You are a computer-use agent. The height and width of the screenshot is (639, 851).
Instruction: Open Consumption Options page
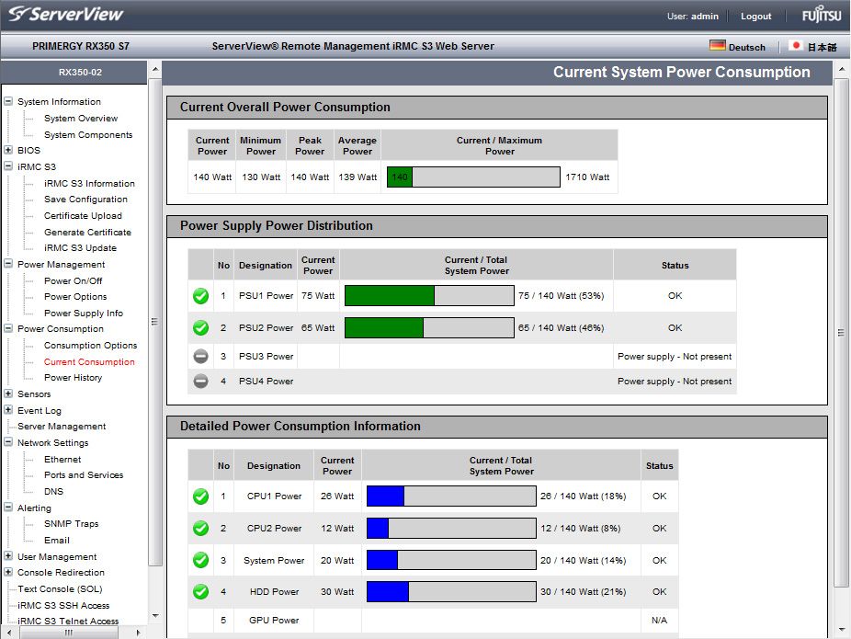pos(91,346)
